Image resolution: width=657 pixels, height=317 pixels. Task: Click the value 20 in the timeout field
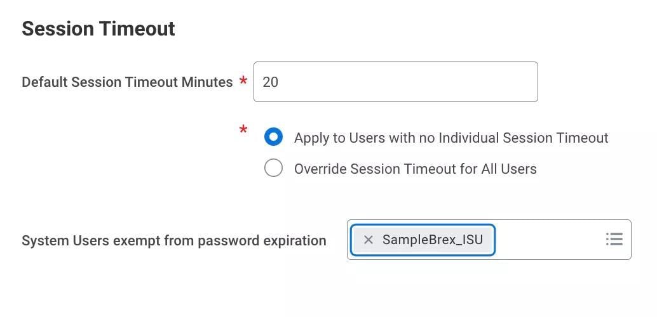tap(270, 82)
